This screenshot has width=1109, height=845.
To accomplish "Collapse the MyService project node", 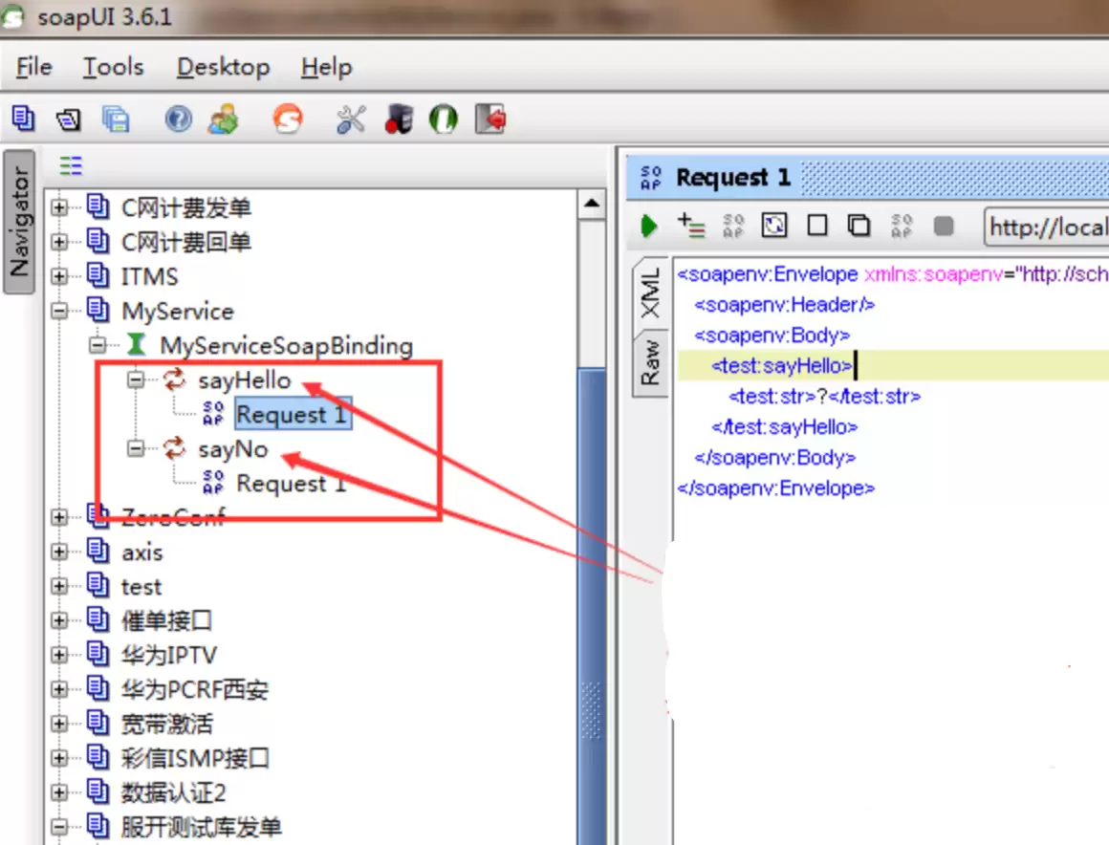I will coord(59,311).
